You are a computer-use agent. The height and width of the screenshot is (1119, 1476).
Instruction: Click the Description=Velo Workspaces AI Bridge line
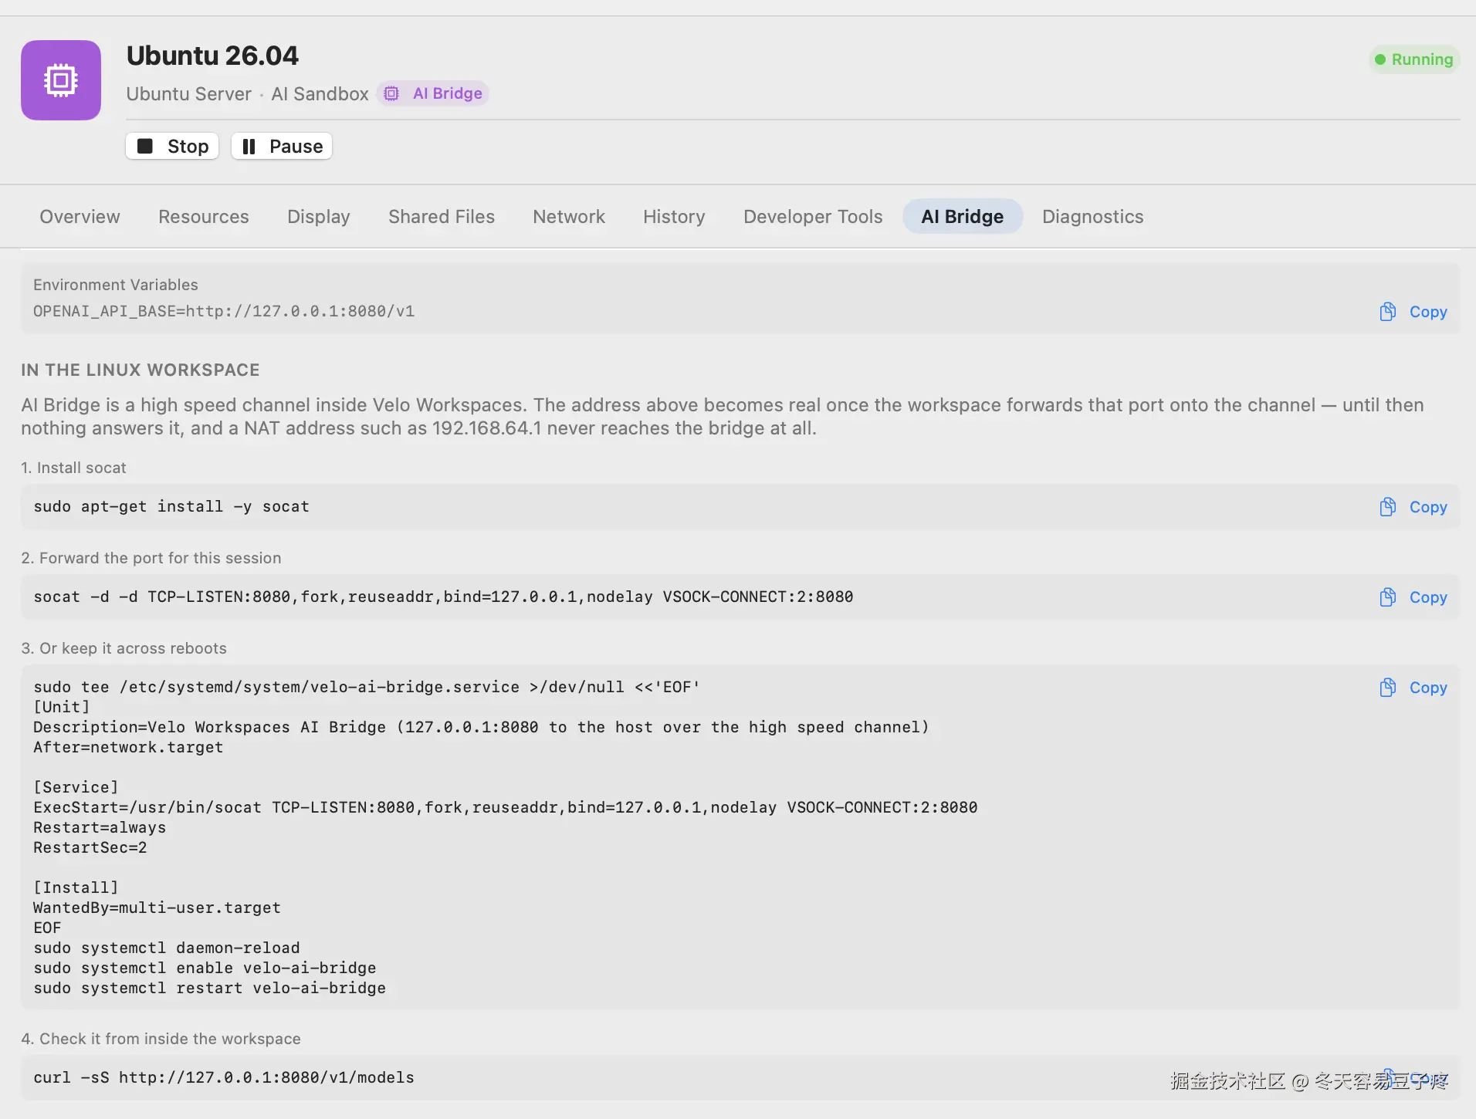[x=481, y=727]
